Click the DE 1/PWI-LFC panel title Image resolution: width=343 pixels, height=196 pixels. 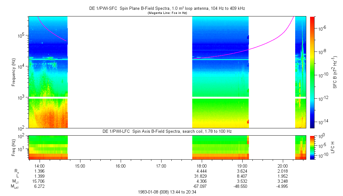[x=167, y=131]
